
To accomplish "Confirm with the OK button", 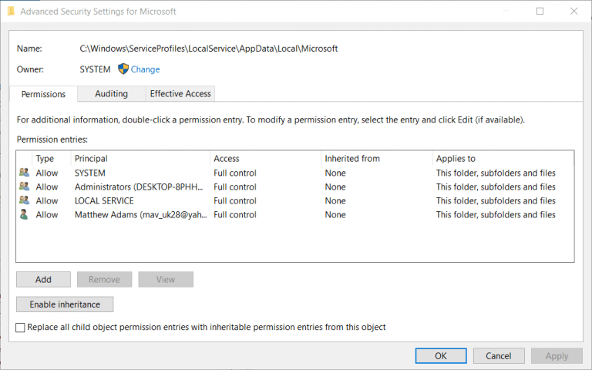I will point(441,355).
